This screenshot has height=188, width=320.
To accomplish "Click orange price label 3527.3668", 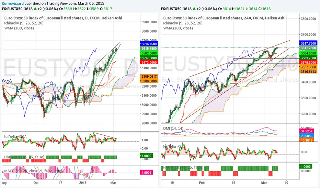I will [x=308, y=67].
